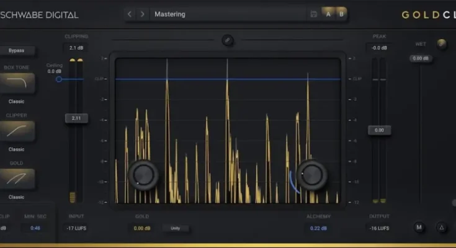
Task: Select the Box Tone curve shape icon
Action: [17, 84]
